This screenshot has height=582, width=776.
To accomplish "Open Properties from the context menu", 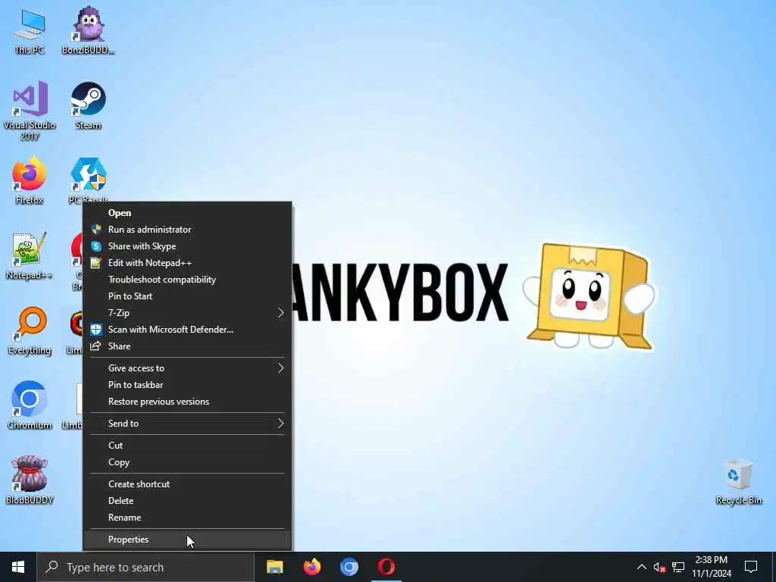I will coord(188,540).
